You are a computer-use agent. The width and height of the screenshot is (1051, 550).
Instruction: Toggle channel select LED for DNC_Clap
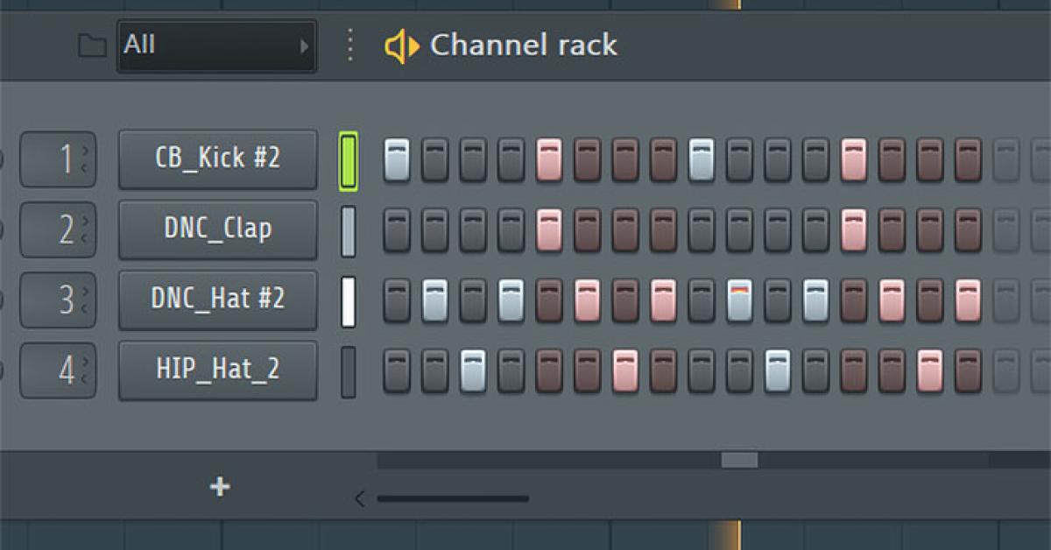(x=349, y=230)
